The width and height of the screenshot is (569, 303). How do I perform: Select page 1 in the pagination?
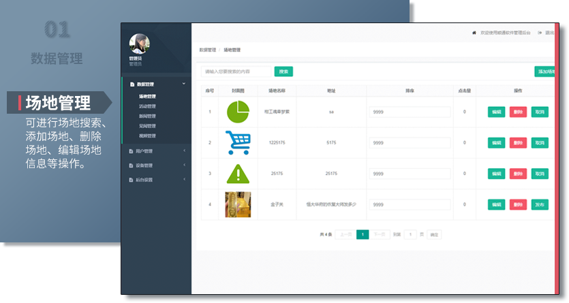point(363,234)
